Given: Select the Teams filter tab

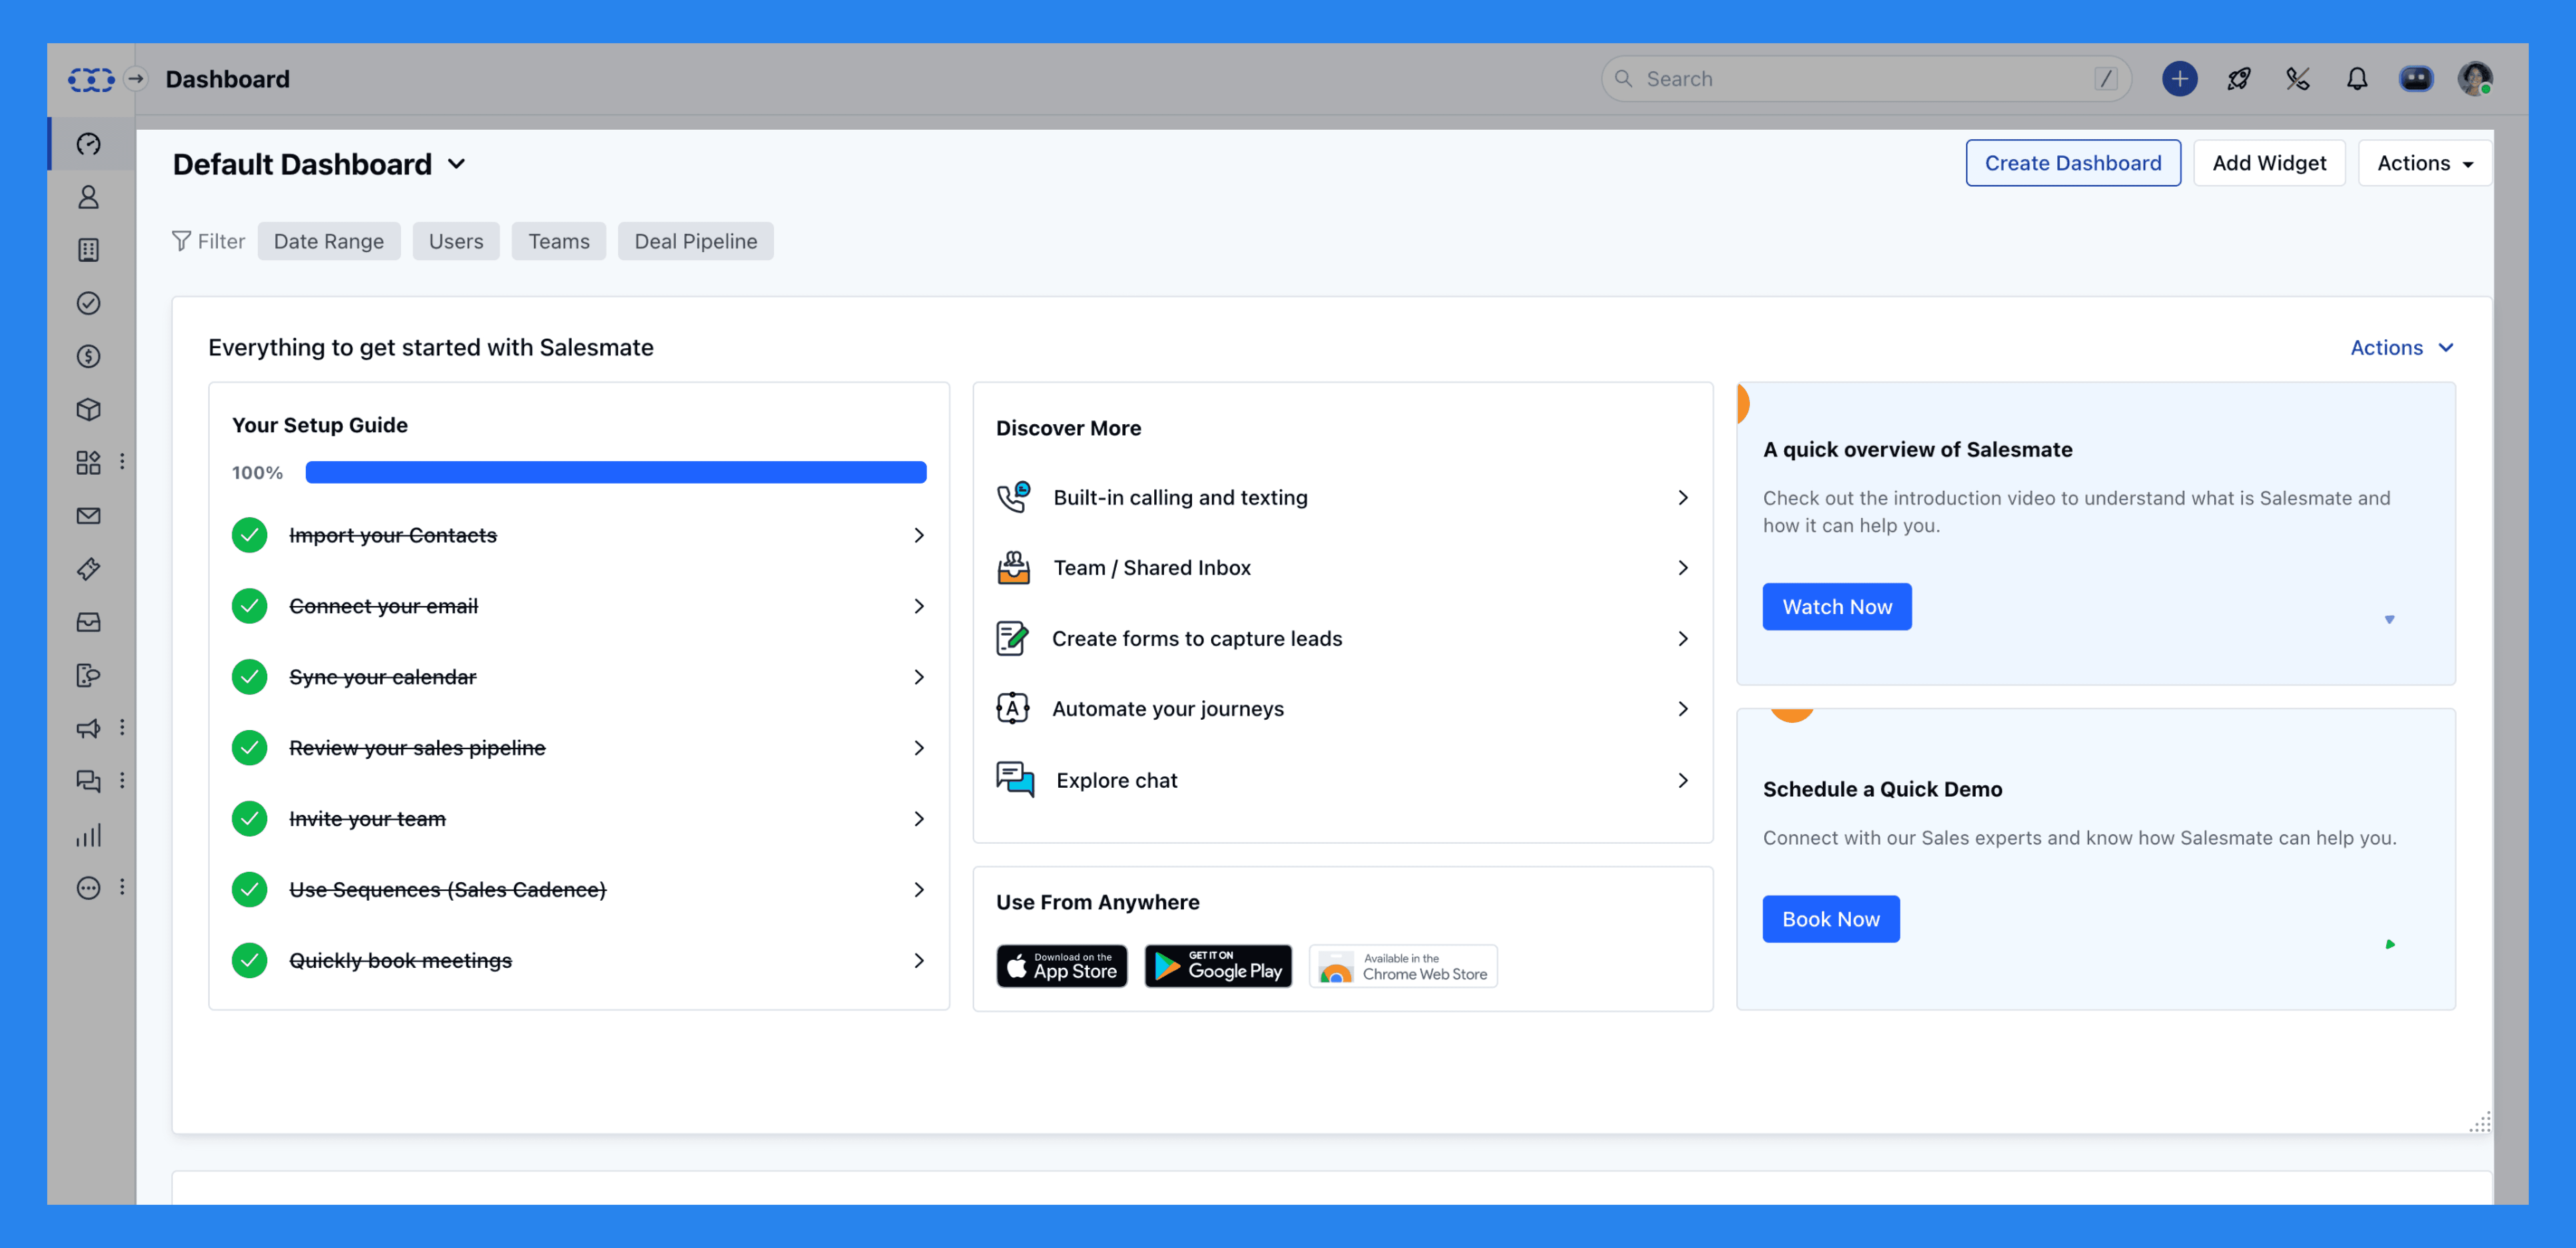Looking at the screenshot, I should tap(558, 241).
